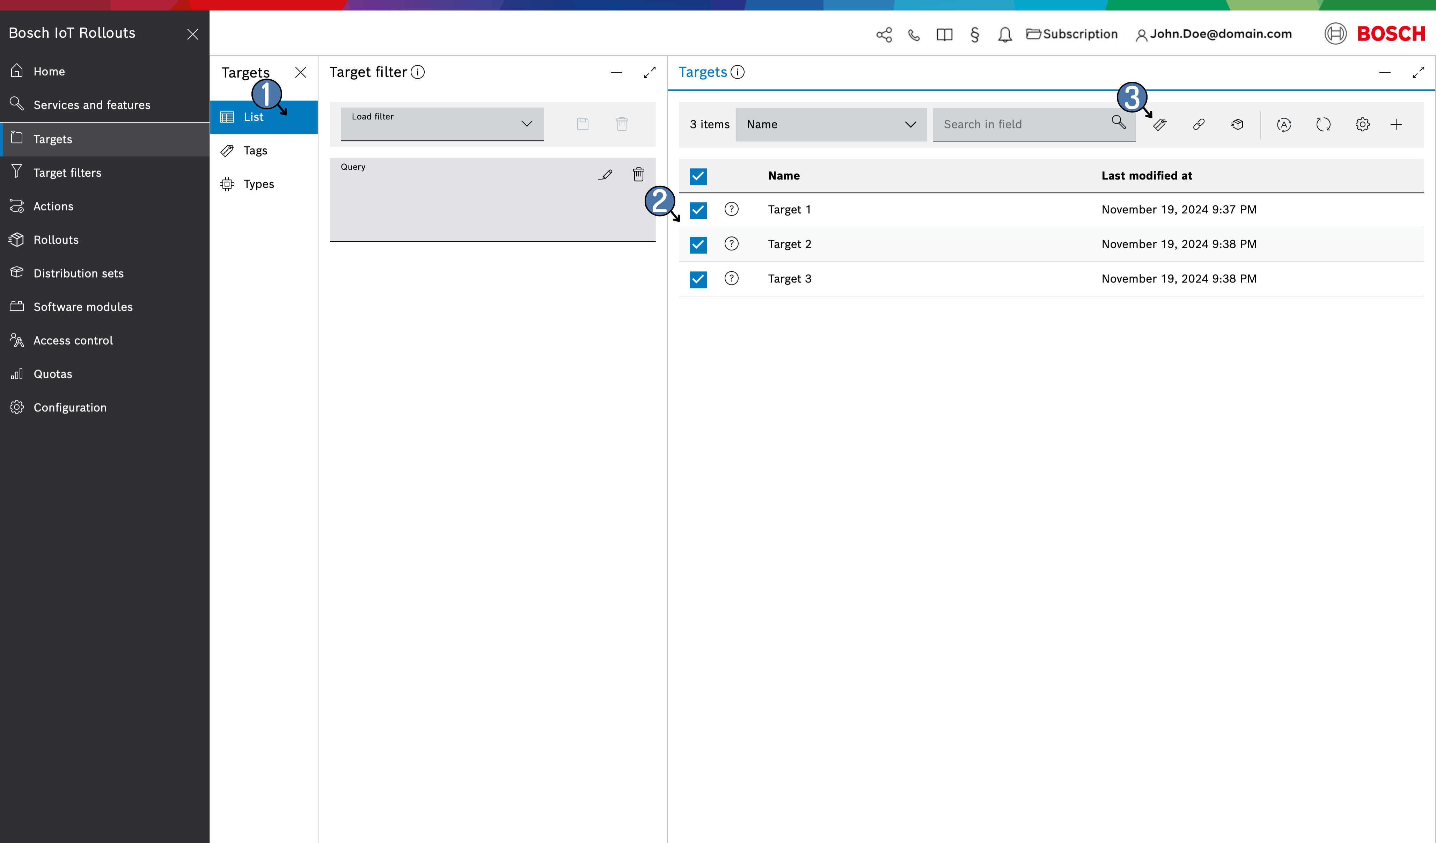Uncheck the Target 2 checkbox
Image resolution: width=1436 pixels, height=843 pixels.
coord(698,244)
